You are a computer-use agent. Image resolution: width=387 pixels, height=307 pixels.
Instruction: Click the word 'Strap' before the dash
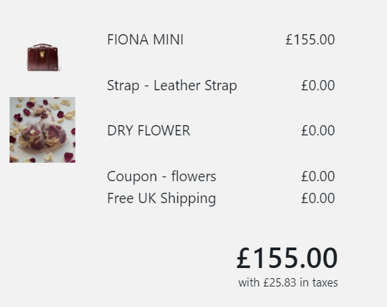point(123,85)
